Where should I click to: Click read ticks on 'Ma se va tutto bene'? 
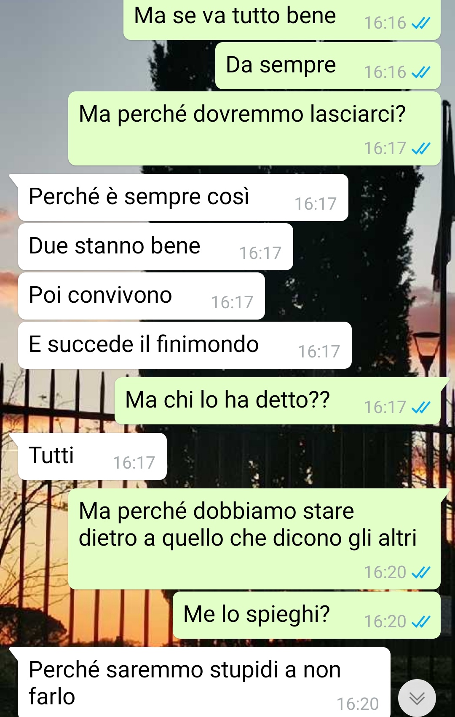pos(420,23)
